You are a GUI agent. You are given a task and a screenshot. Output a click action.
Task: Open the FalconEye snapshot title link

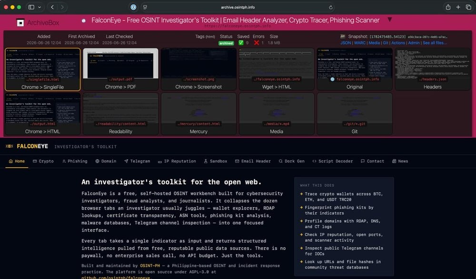tap(235, 20)
